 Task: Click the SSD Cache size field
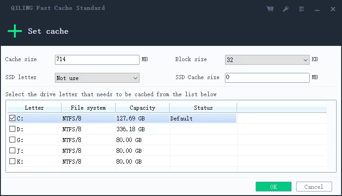point(267,78)
